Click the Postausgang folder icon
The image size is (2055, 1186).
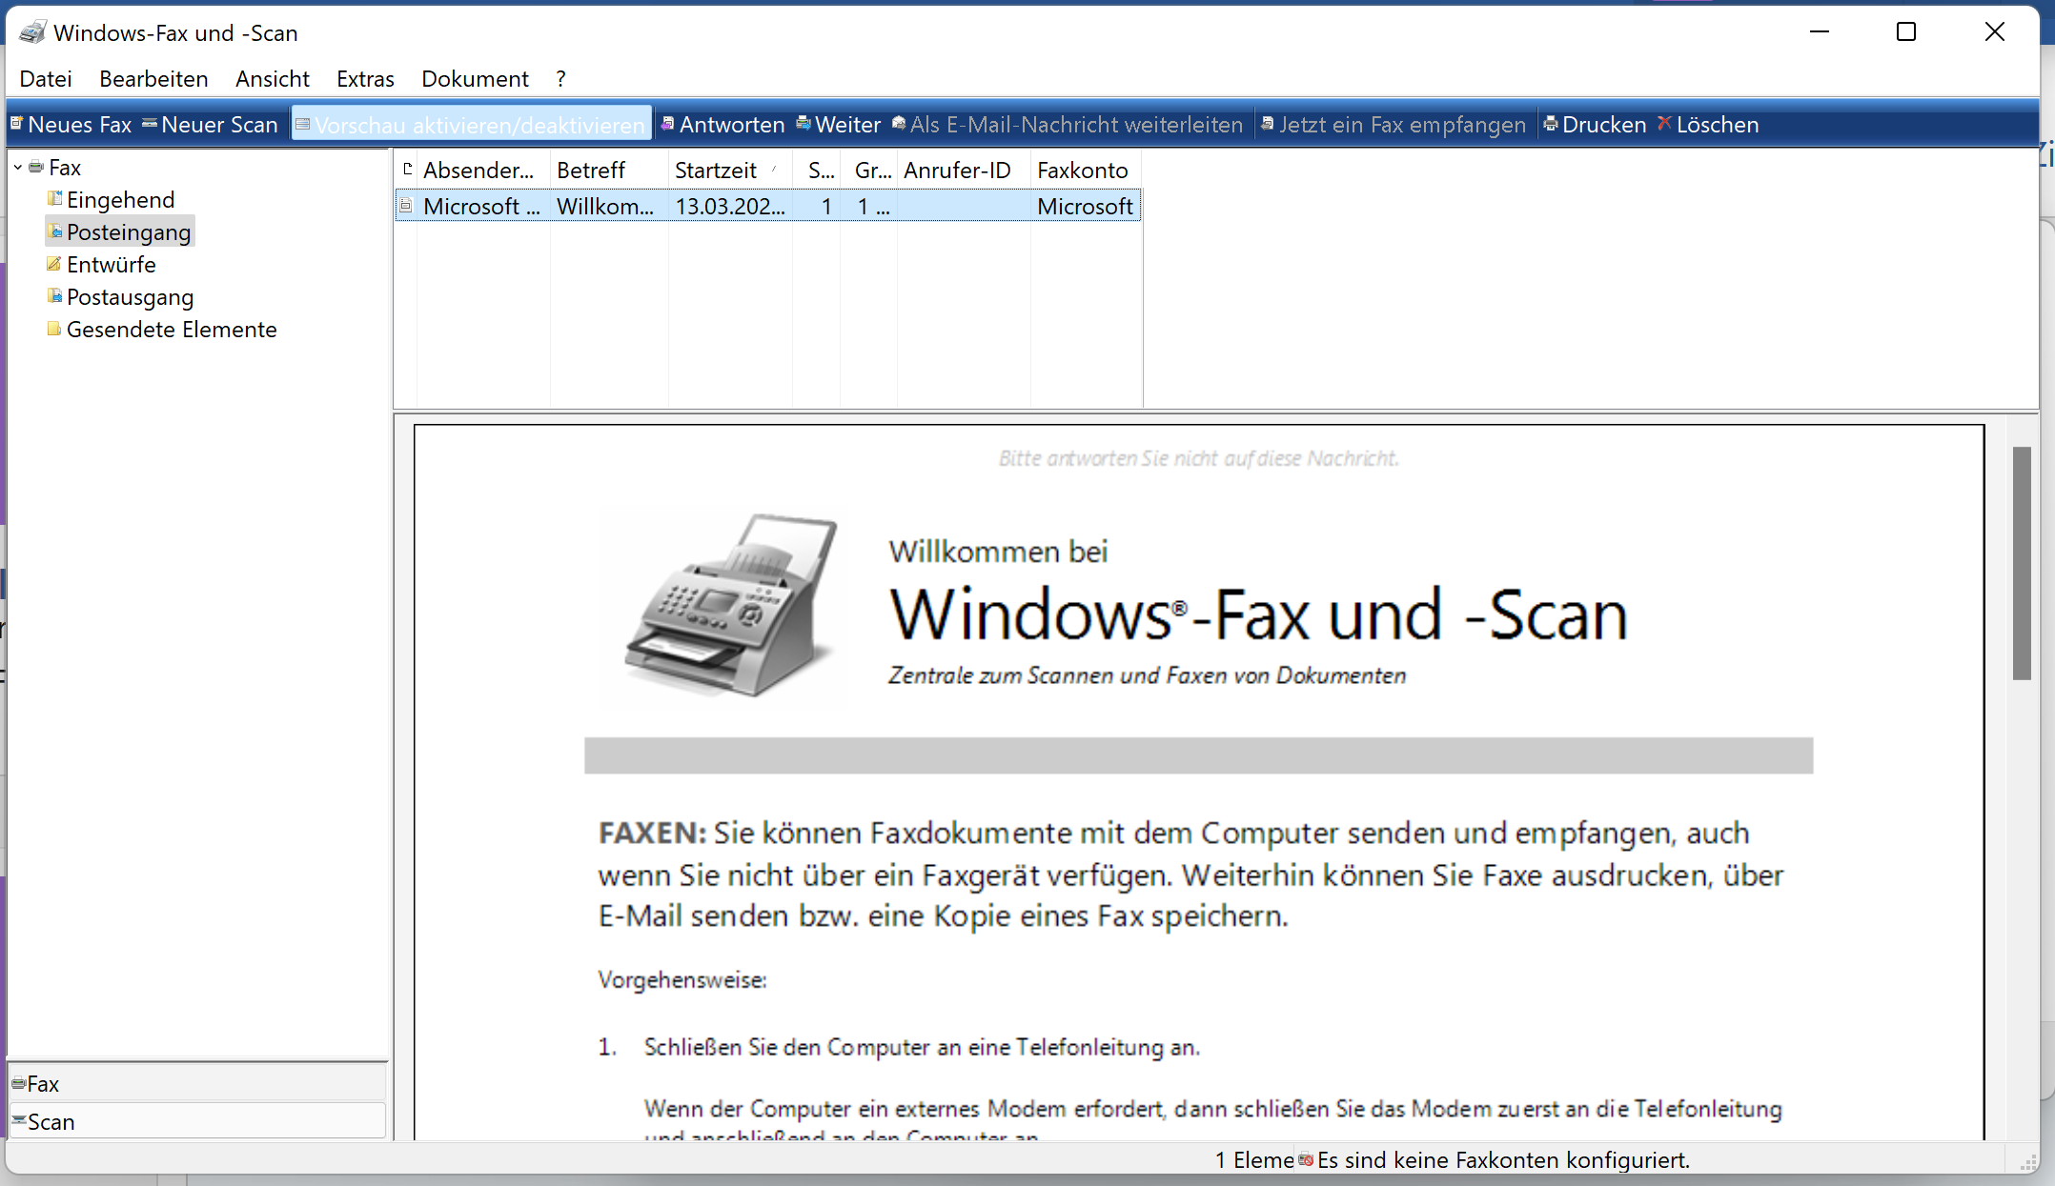click(54, 295)
